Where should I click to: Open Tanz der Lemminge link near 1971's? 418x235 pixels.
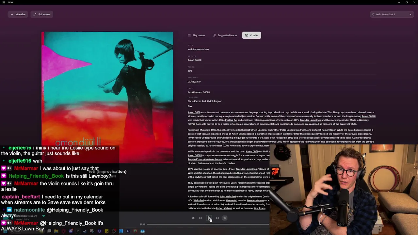tap(310, 120)
